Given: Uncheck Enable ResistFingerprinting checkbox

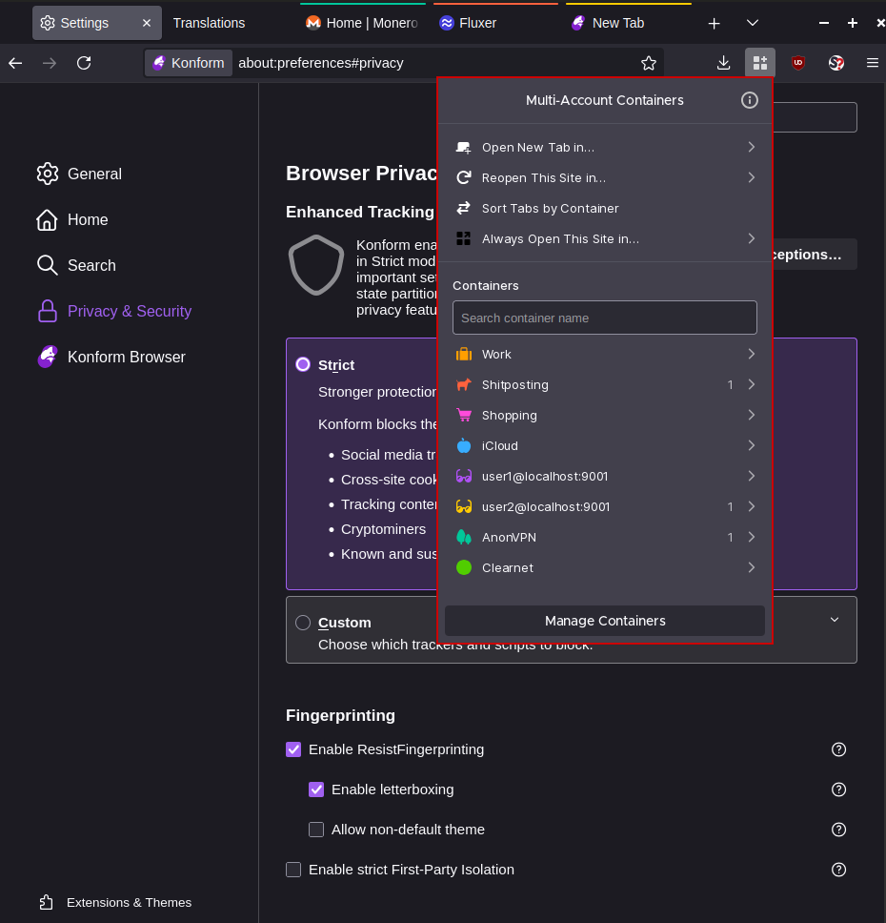Looking at the screenshot, I should coord(293,749).
